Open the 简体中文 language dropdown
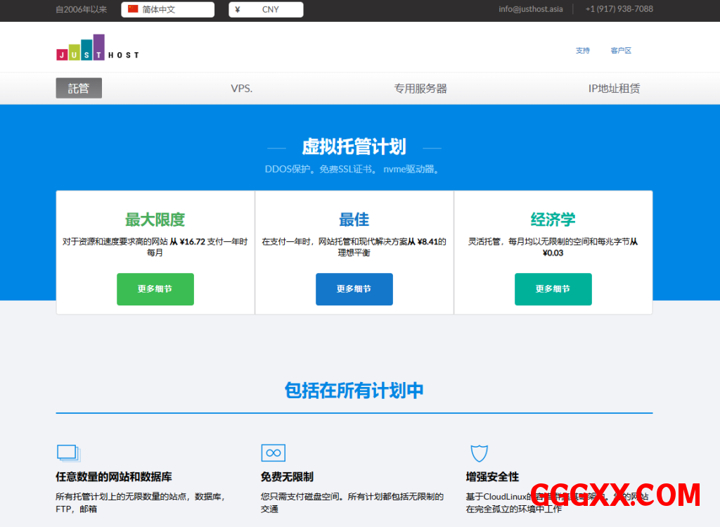 [168, 10]
